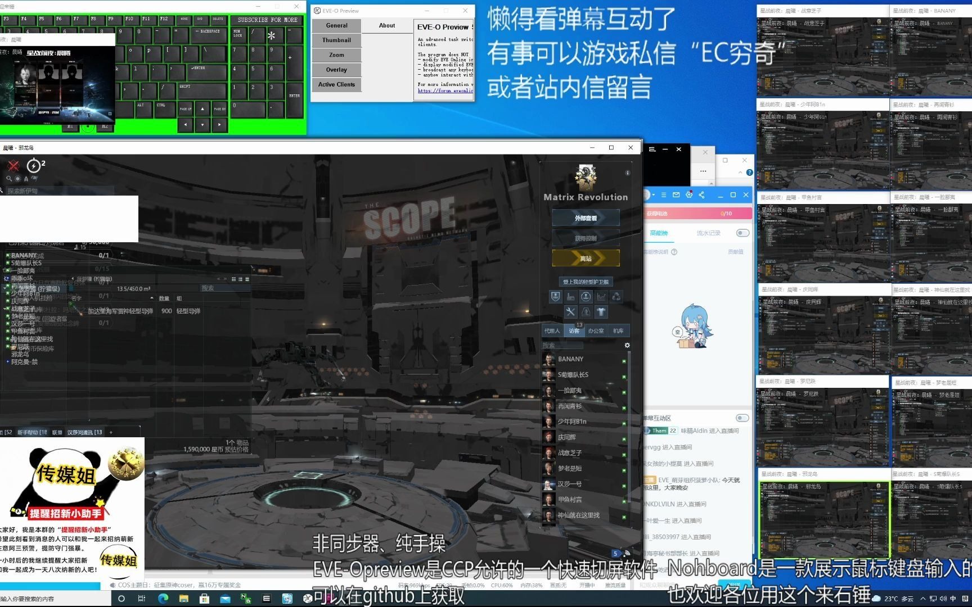
Task: Click the Task View taskbar icon
Action: pyautogui.click(x=142, y=599)
